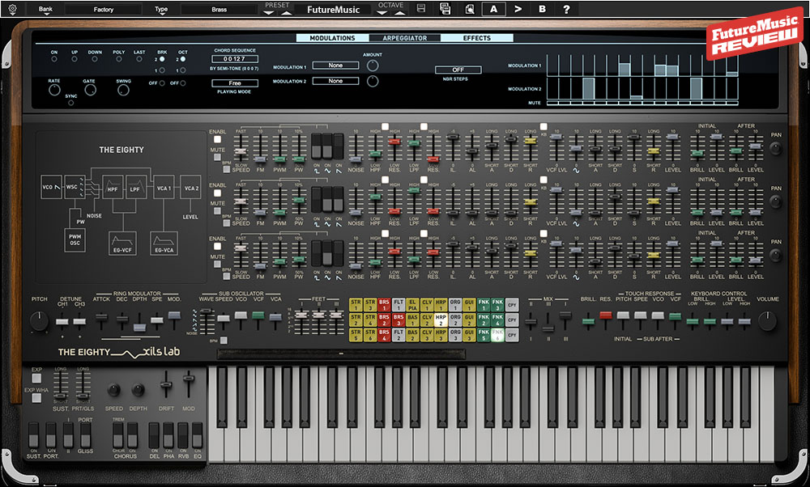810x487 pixels.
Task: Toggle the arpeggiator ON radio button
Action: 54,59
